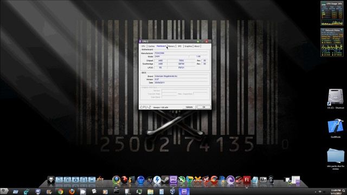Click the OK button in CPU-Z
347x195 pixels.
pyautogui.click(x=204, y=107)
